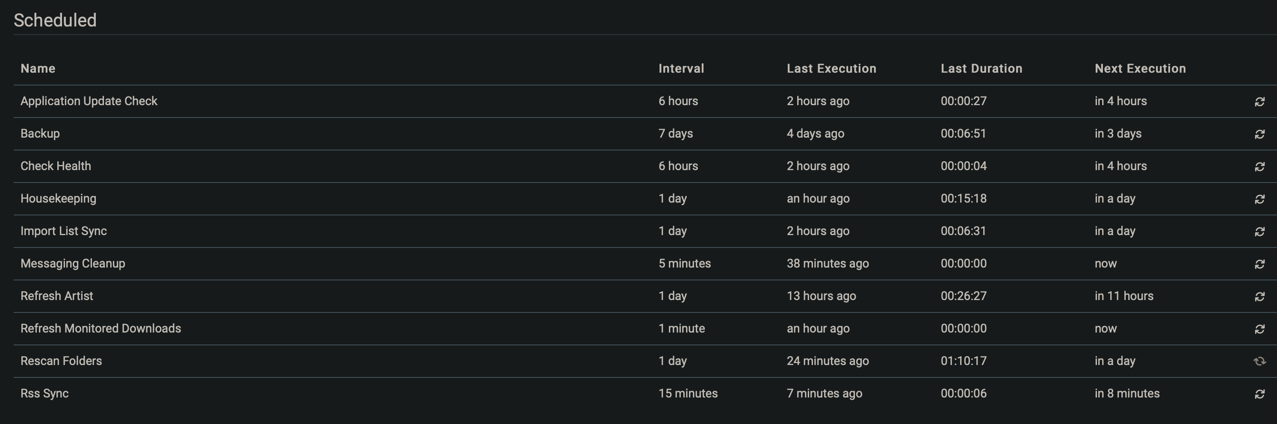Screen dimensions: 1277x424
Task: Select the Rss Sync task name
Action: pos(44,393)
